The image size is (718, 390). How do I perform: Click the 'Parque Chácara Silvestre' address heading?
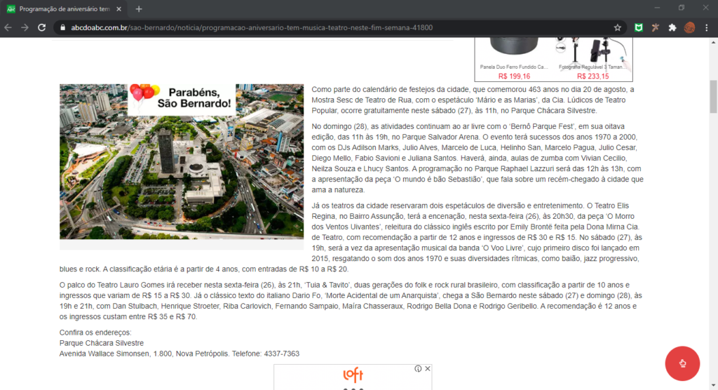(101, 343)
